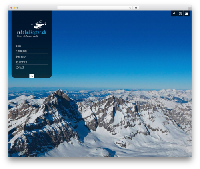Select the ÜBER MICH menu entry
The height and width of the screenshot is (169, 200).
[x=21, y=57]
